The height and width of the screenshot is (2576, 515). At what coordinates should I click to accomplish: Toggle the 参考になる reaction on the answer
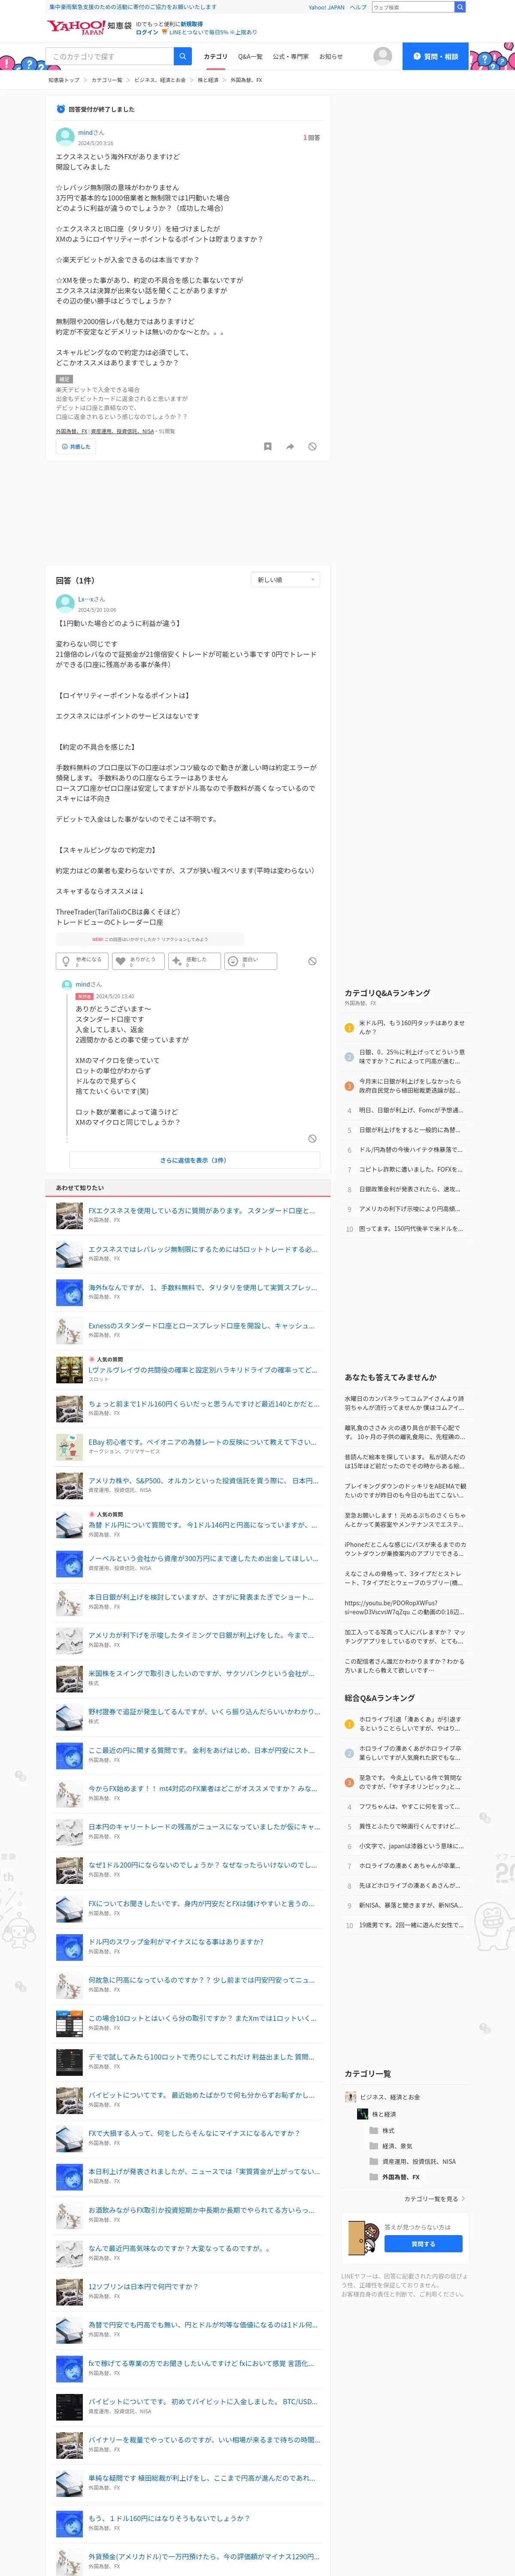coord(83,961)
